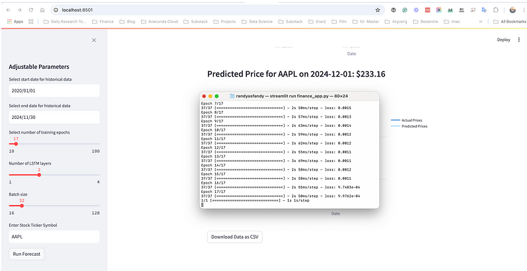Bookmark this page with the star icon
This screenshot has height=271, width=527.
pos(378,10)
